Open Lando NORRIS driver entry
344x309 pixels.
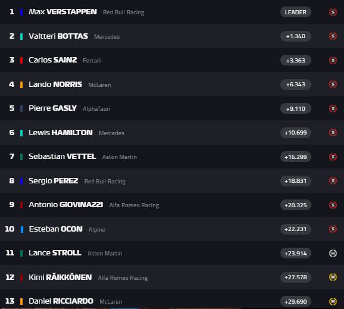coord(172,85)
